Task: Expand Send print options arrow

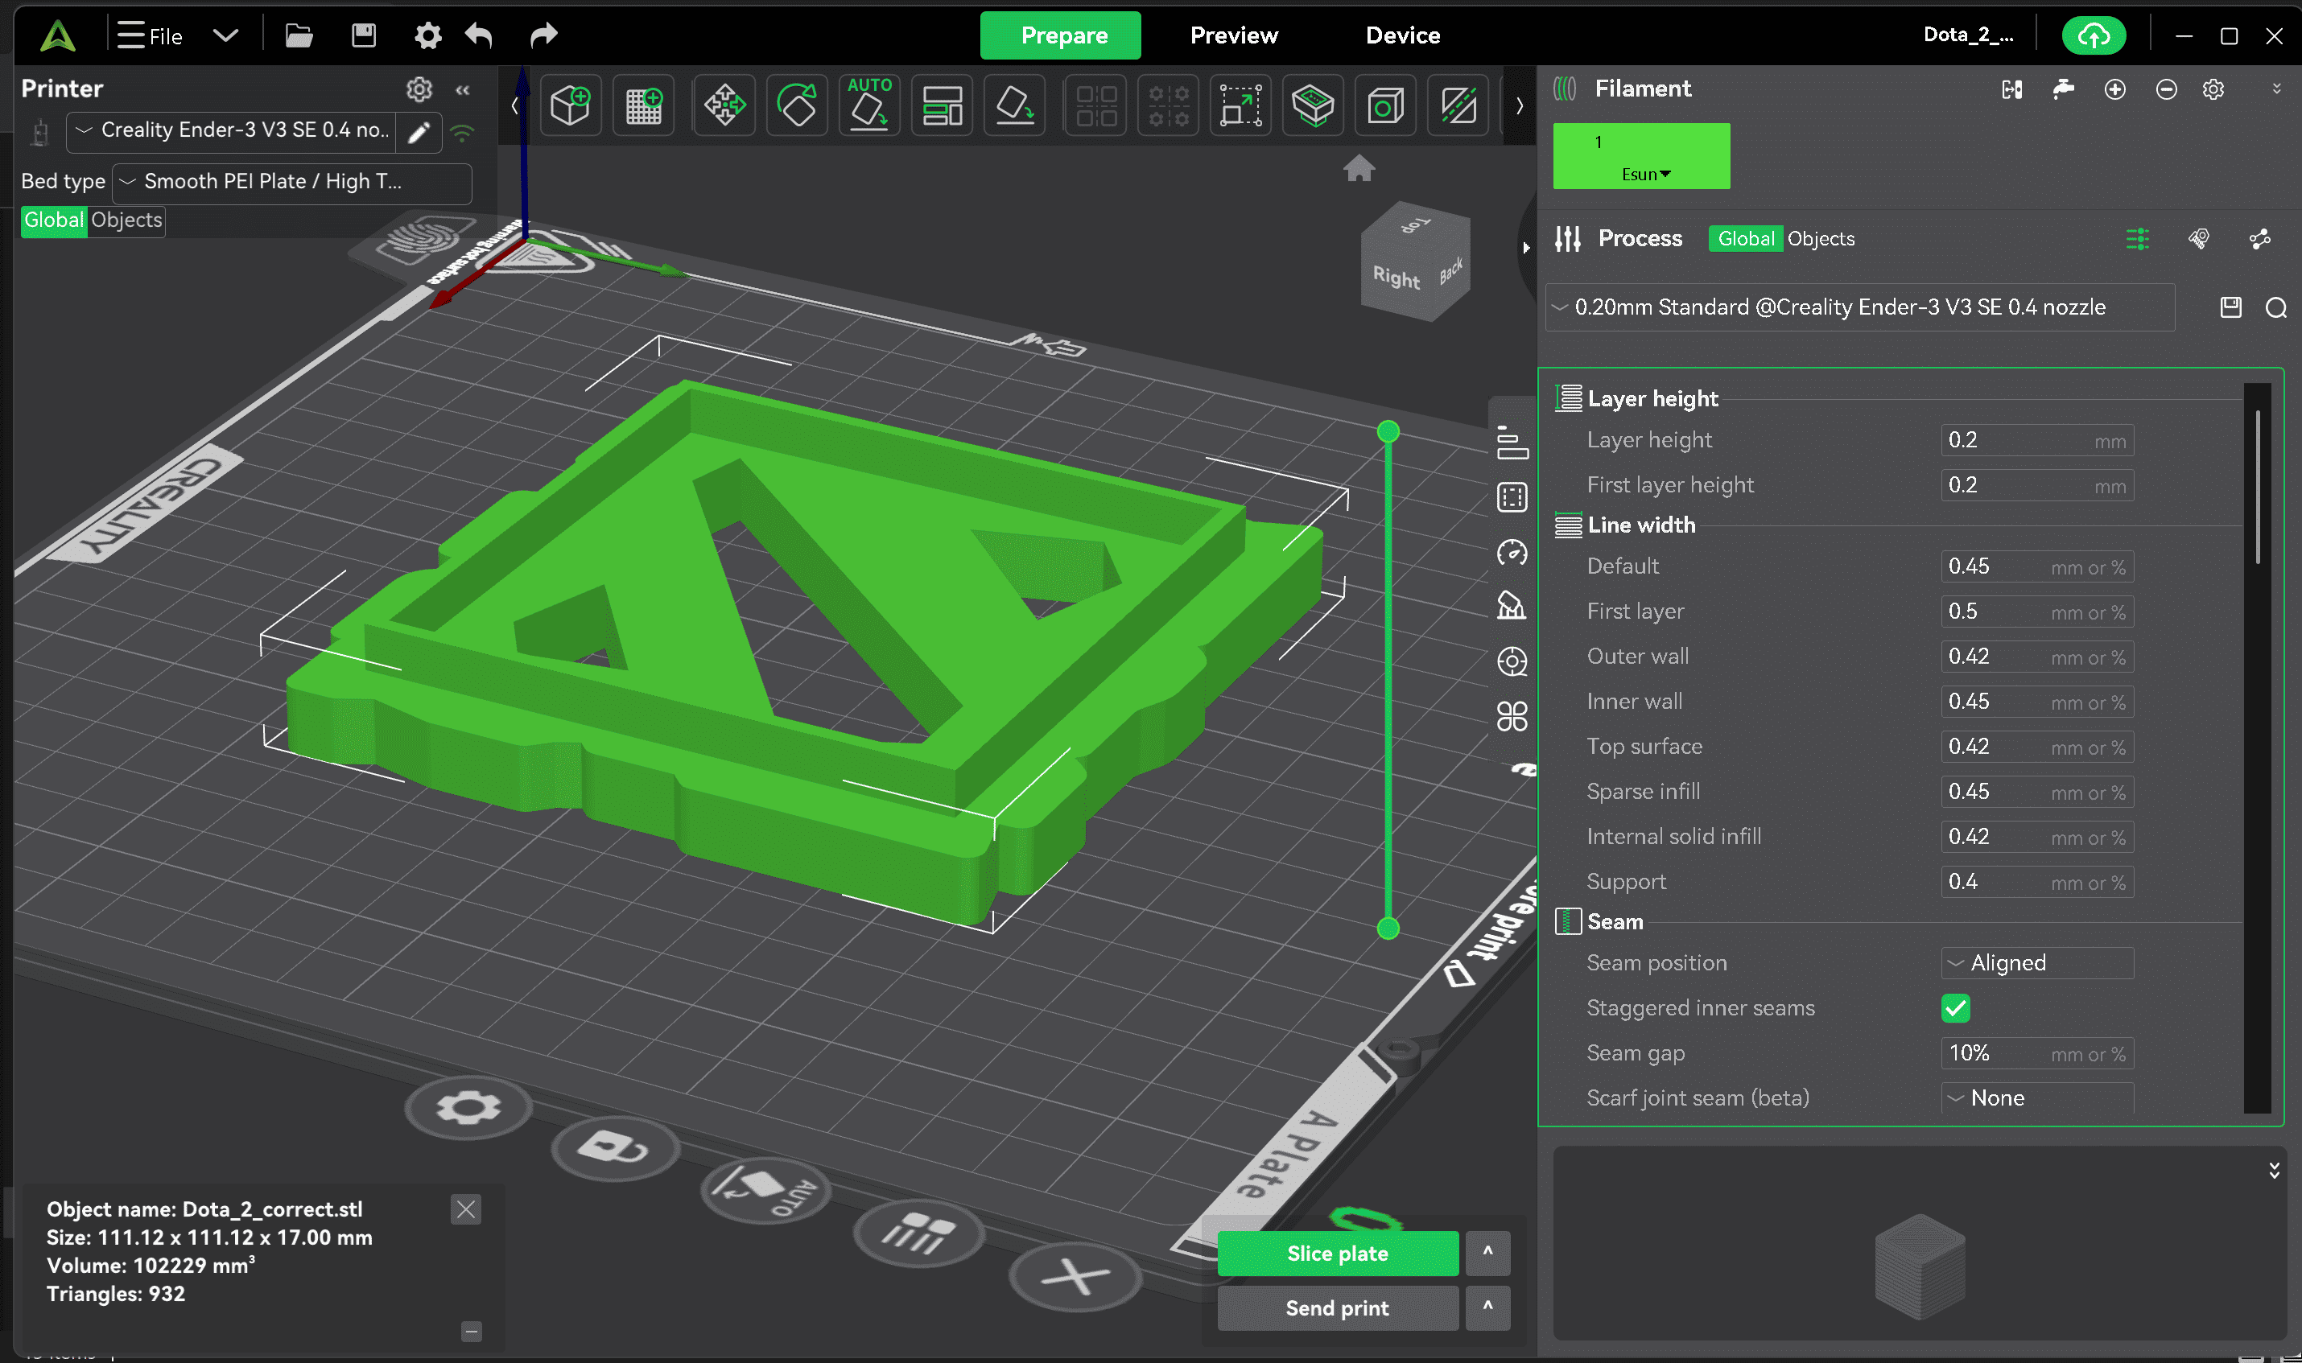Action: pos(1487,1308)
